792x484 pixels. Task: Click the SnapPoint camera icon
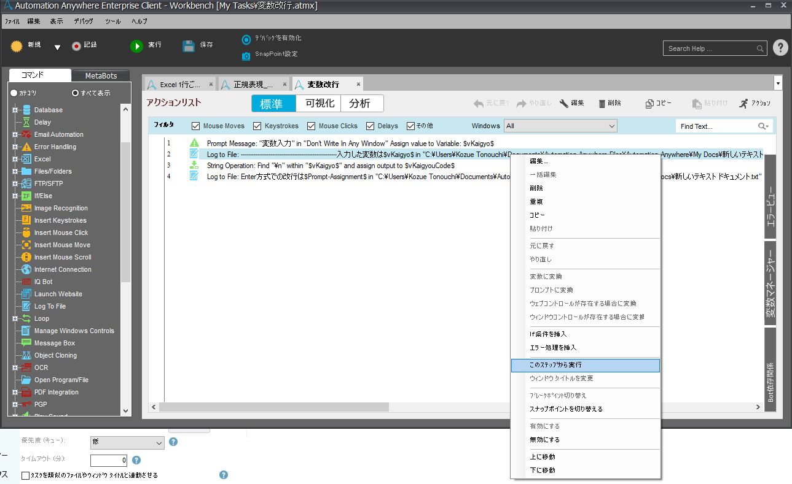(x=246, y=55)
